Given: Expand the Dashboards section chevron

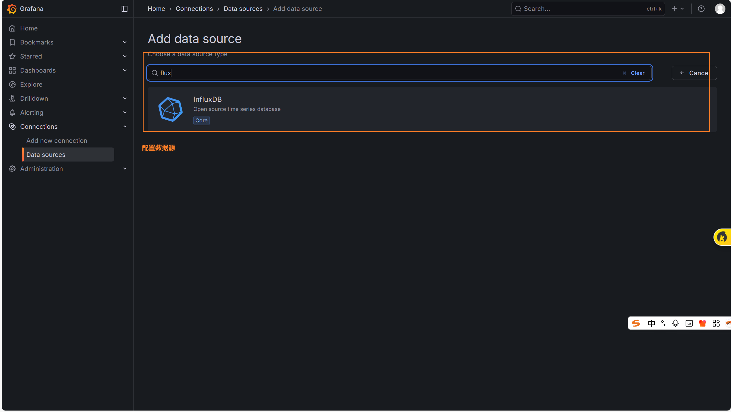Looking at the screenshot, I should (125, 71).
